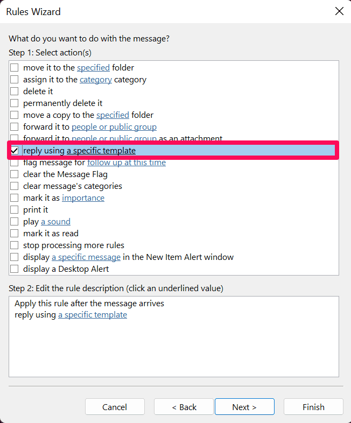Image resolution: width=351 pixels, height=423 pixels.
Task: Cancel the Rules Wizard
Action: 115,407
